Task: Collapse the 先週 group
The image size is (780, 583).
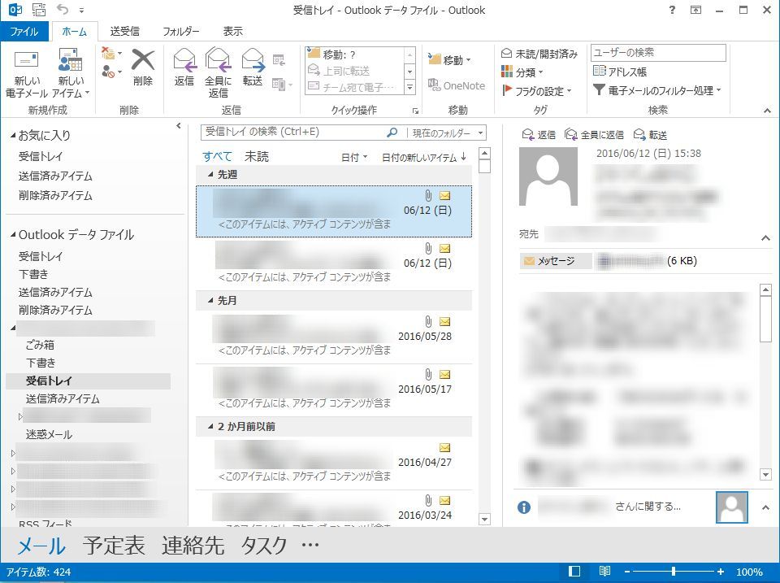Action: click(210, 174)
